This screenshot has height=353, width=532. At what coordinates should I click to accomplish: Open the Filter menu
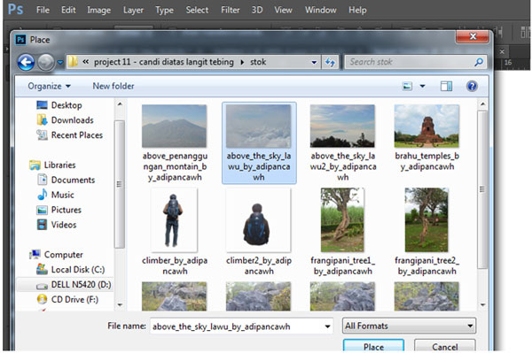[230, 10]
